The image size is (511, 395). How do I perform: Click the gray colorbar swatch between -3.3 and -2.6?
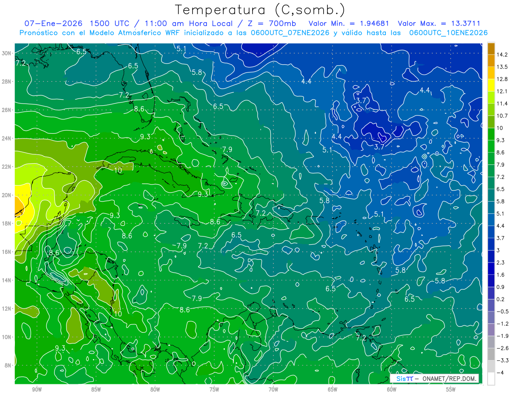pyautogui.click(x=491, y=354)
